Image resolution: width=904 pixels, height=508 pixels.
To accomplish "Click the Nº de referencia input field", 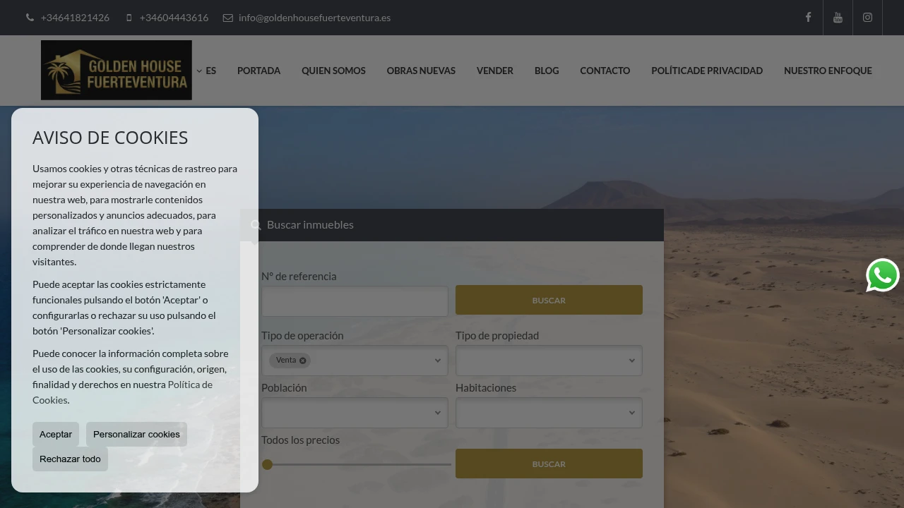I will click(355, 301).
